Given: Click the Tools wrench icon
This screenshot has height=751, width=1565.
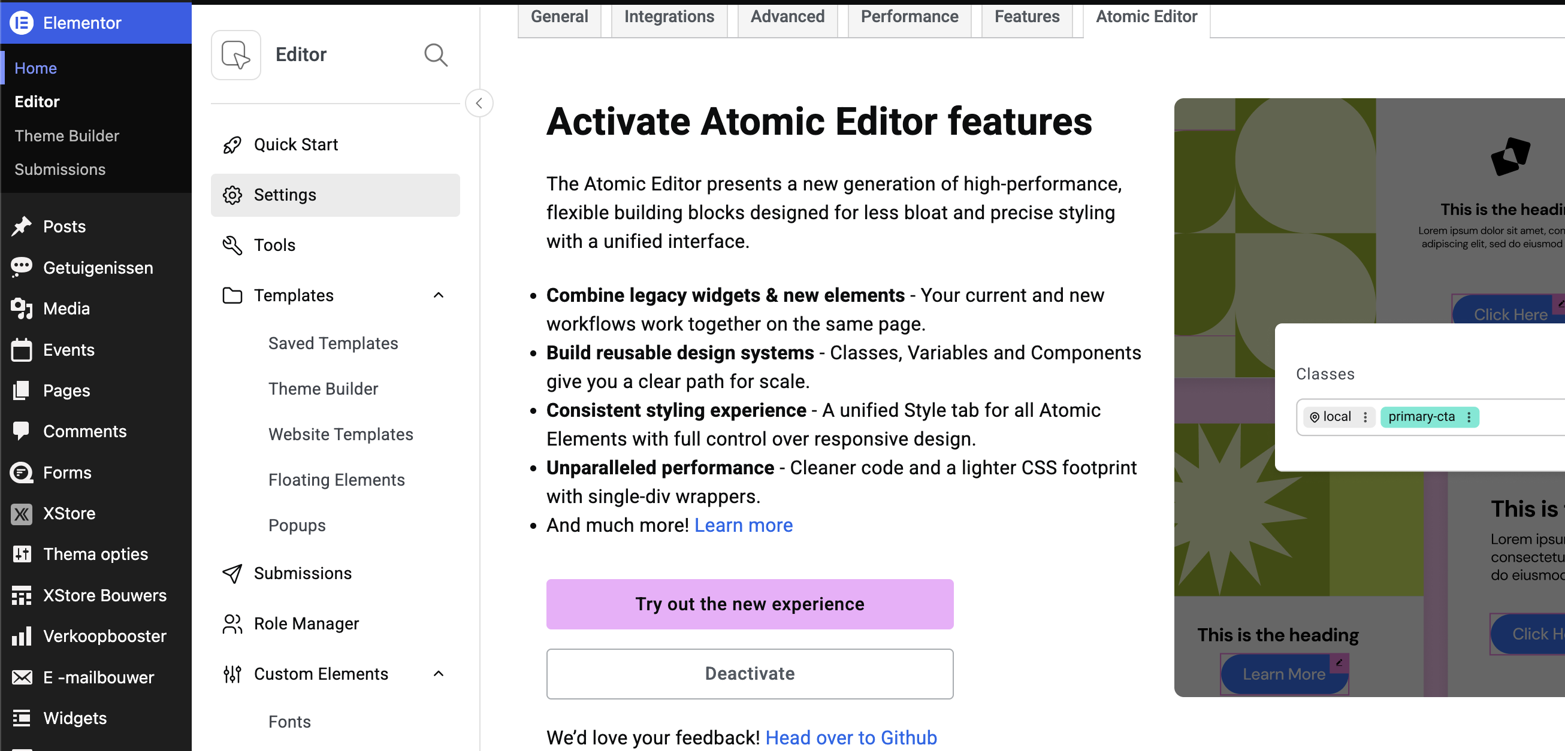Looking at the screenshot, I should [x=232, y=246].
